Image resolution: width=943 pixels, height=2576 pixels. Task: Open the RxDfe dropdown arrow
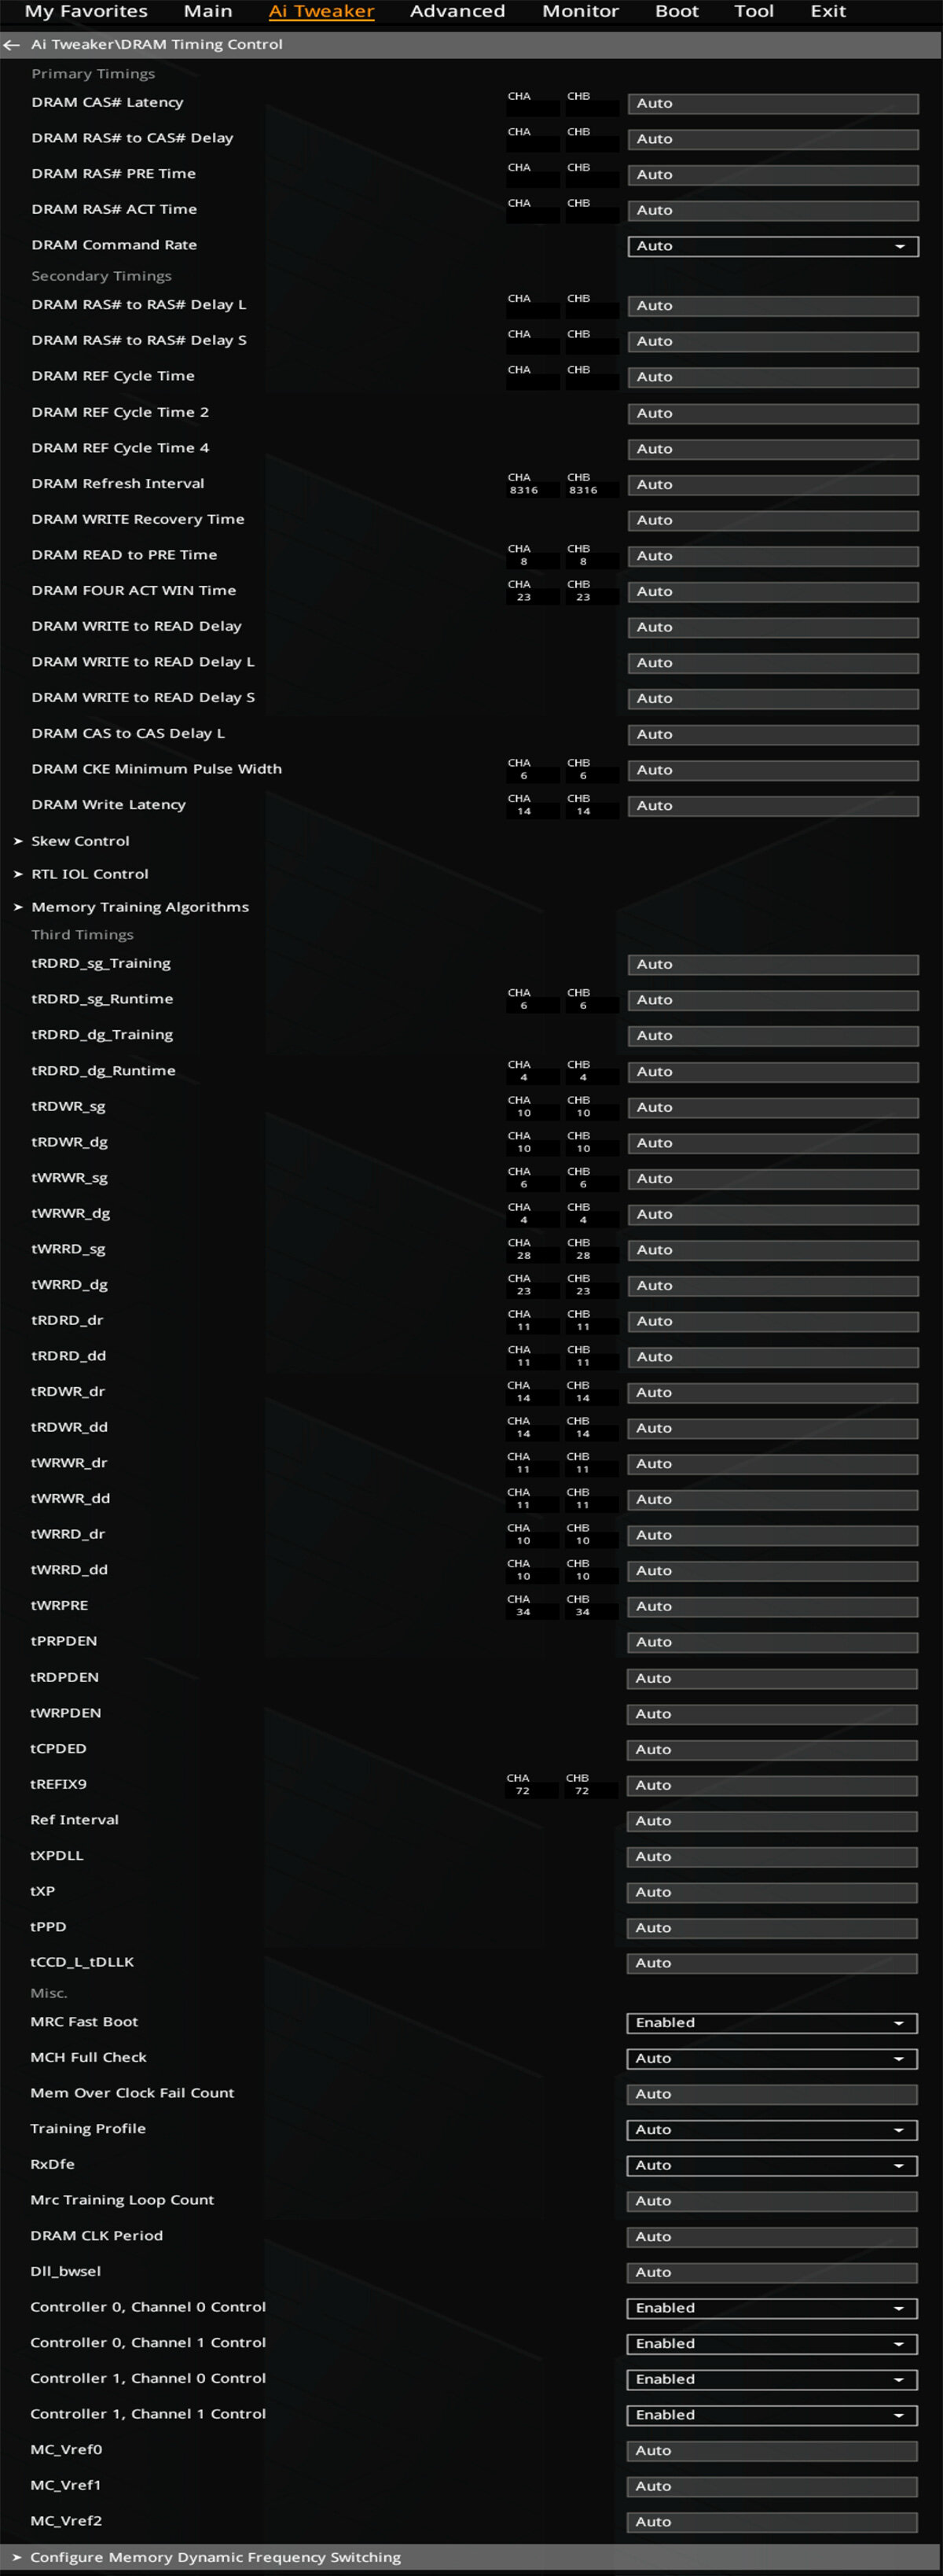coord(899,2166)
